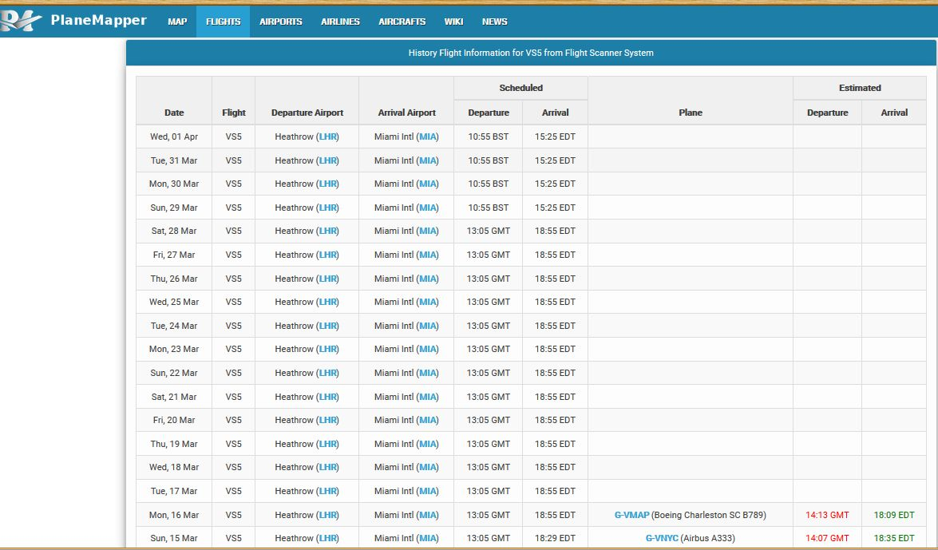Viewport: 938px width, 550px height.
Task: Go to the AIRPORTS section
Action: (280, 22)
